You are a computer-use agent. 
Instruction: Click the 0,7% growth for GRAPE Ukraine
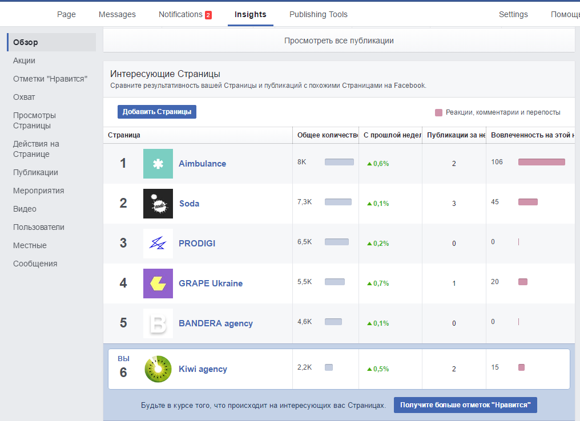[381, 284]
